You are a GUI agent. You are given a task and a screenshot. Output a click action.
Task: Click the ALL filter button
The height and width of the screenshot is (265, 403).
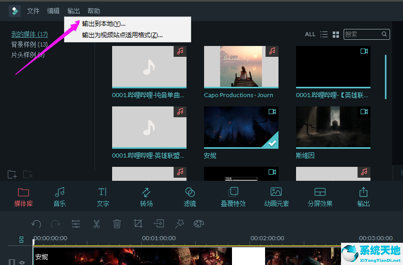[310, 34]
